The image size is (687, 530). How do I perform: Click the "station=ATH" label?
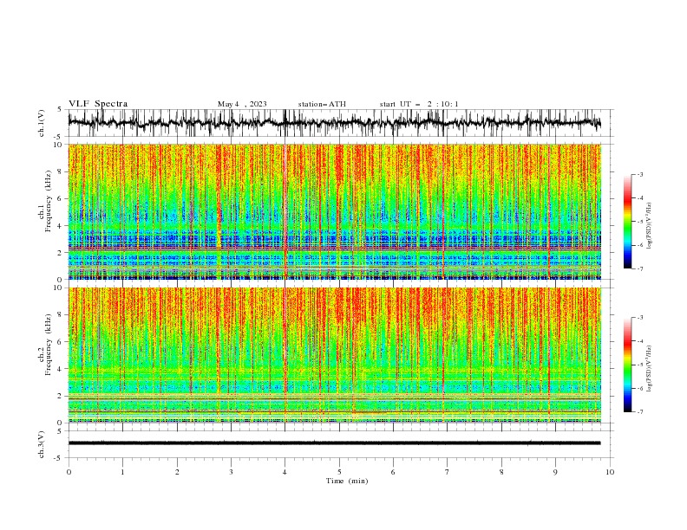click(322, 104)
